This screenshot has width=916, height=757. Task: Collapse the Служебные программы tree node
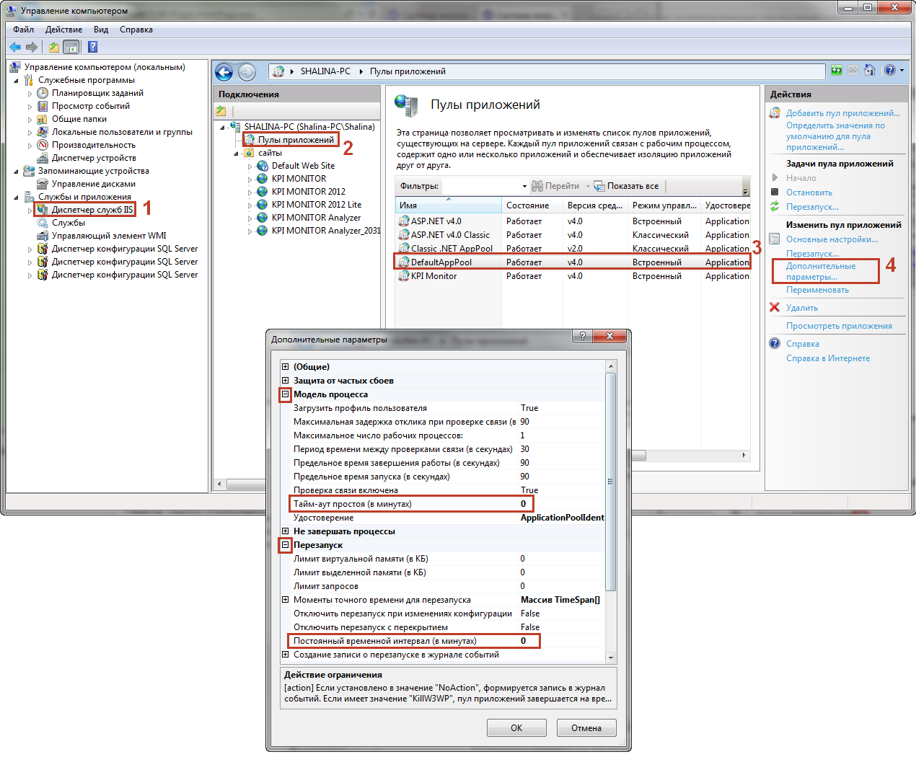(x=16, y=80)
